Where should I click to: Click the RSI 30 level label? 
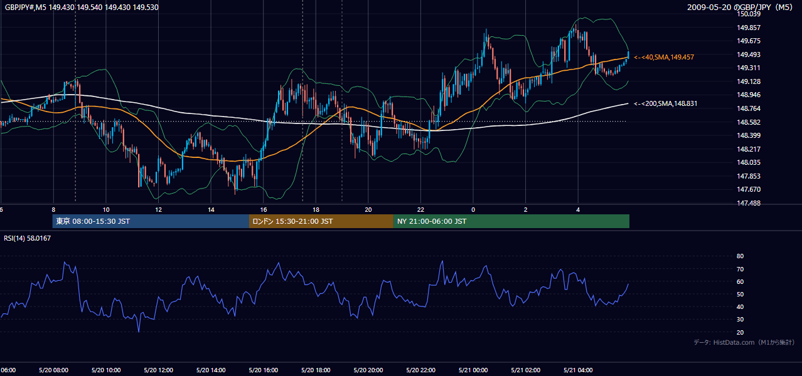coord(740,320)
